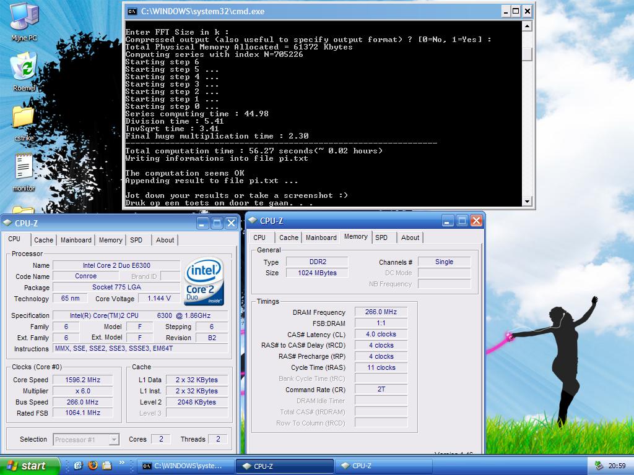Image resolution: width=634 pixels, height=475 pixels.
Task: Select first CPU-Z taskbar button
Action: click(x=285, y=466)
